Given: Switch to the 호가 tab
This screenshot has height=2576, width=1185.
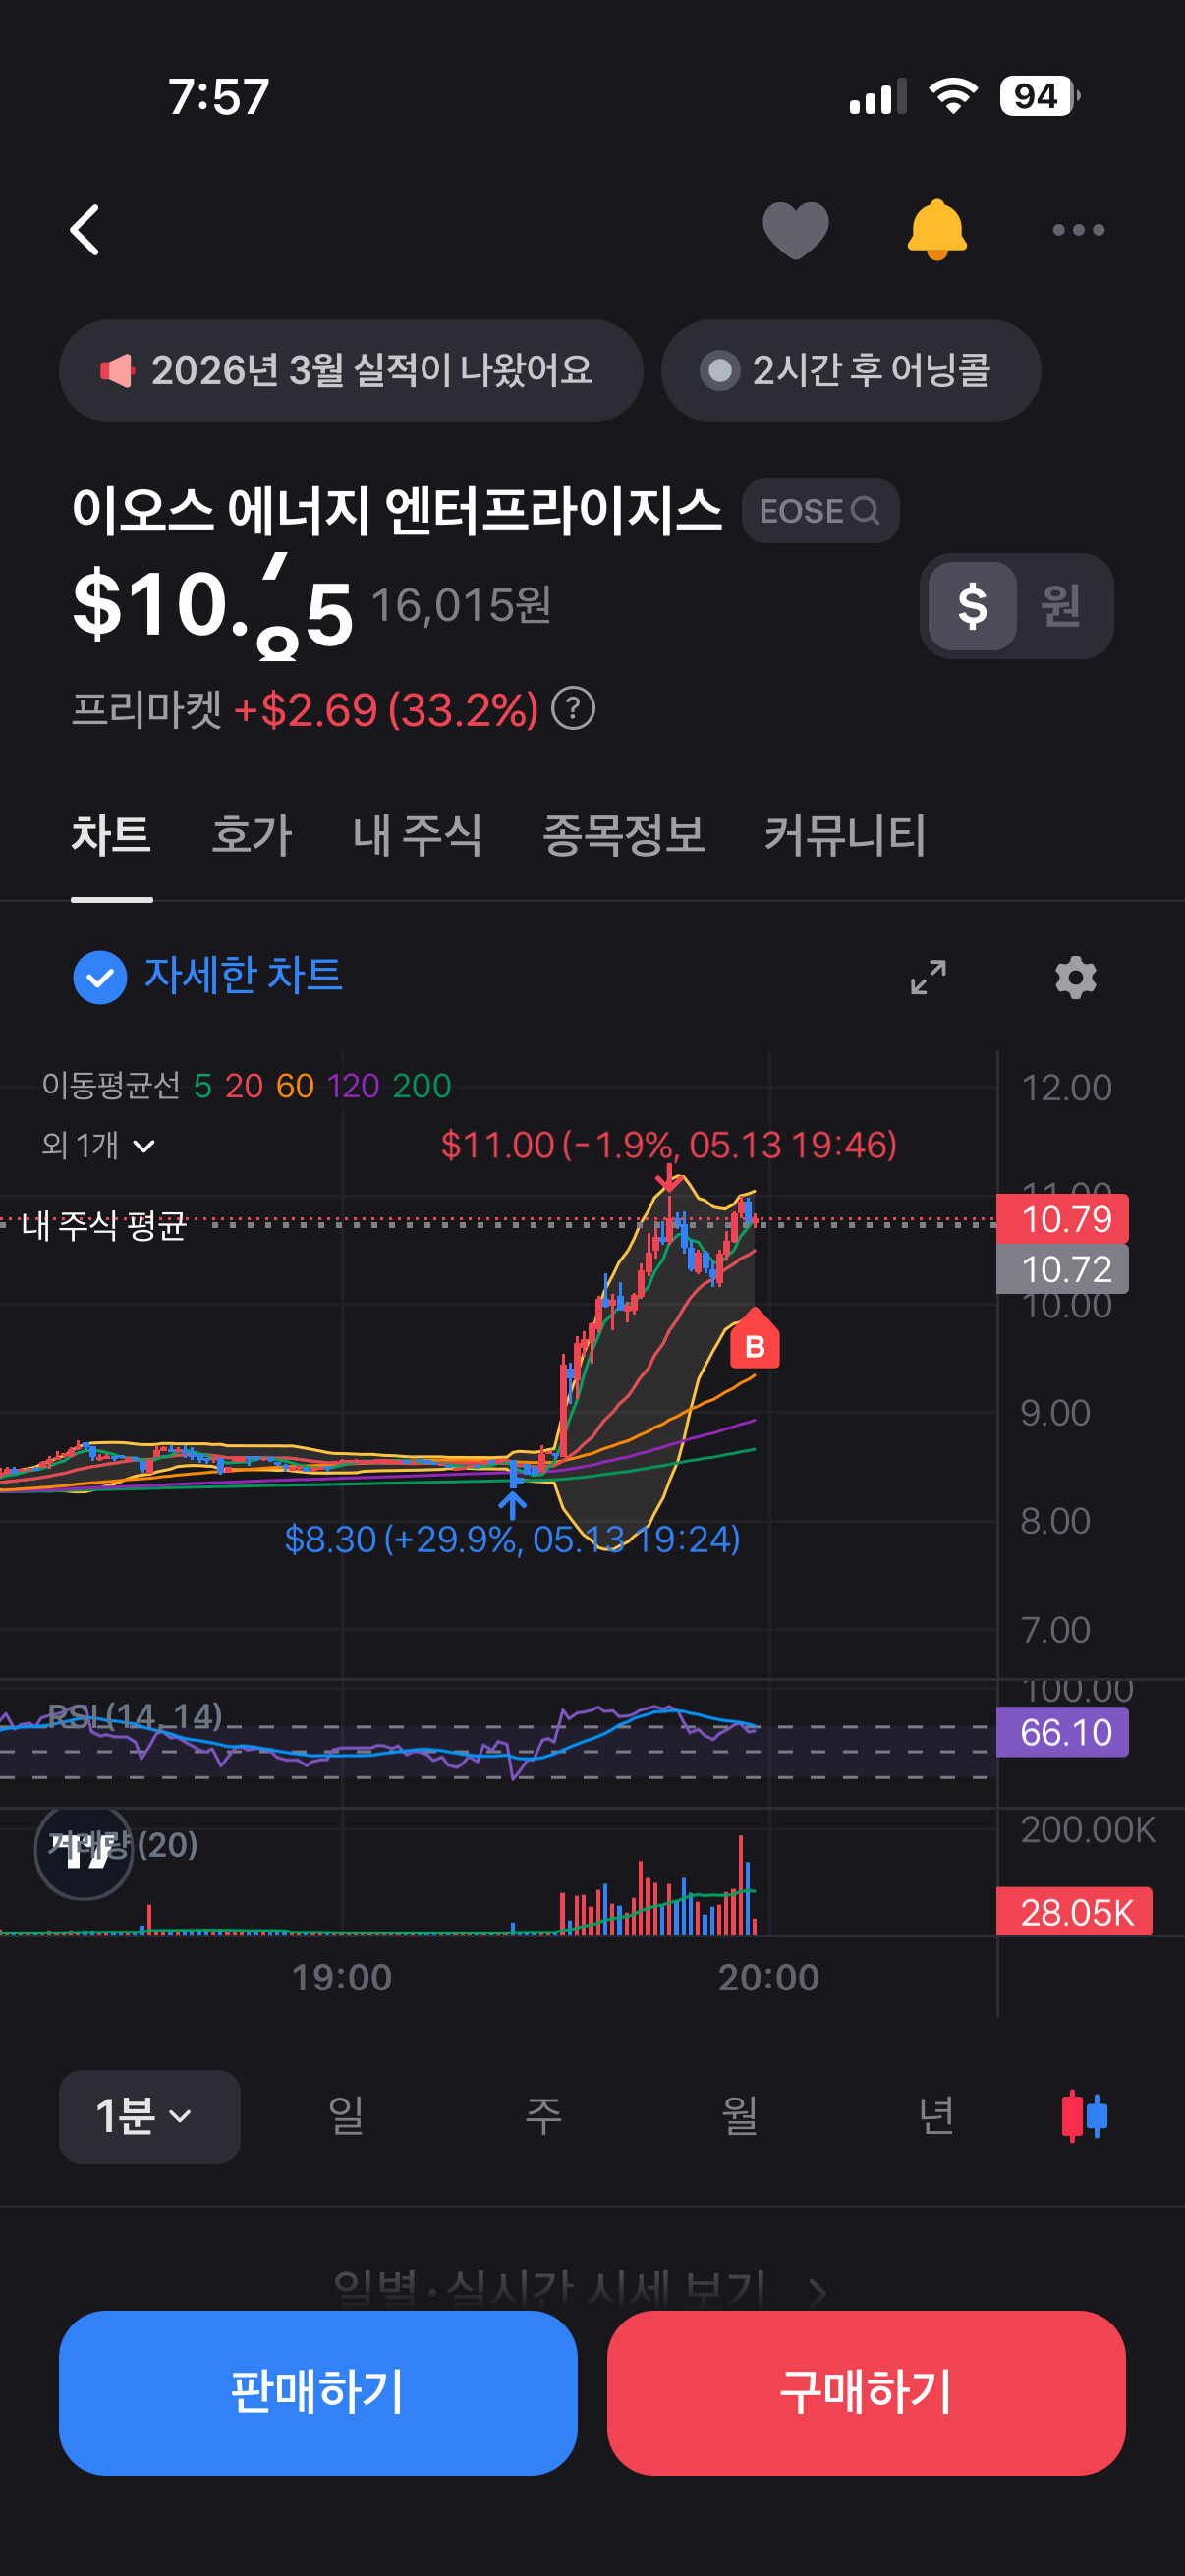Looking at the screenshot, I should [x=251, y=835].
